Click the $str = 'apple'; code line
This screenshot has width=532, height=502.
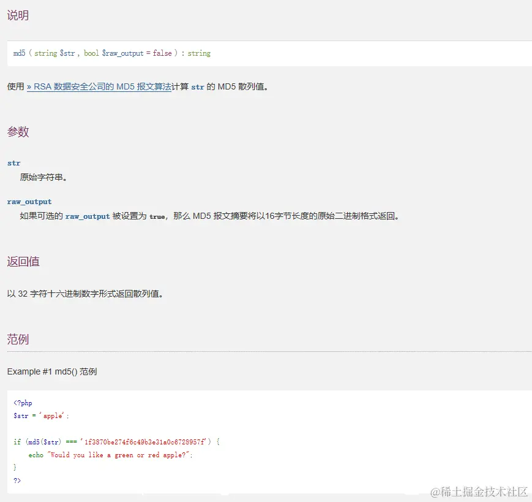[x=41, y=416]
